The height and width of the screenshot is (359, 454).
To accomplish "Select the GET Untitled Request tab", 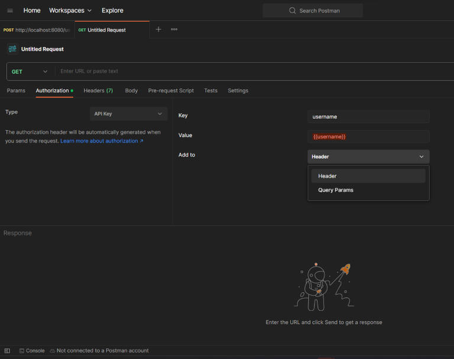I will (x=112, y=30).
